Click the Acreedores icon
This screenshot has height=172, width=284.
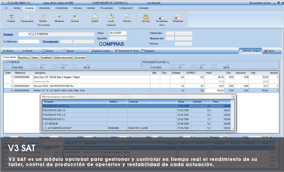(x=178, y=17)
